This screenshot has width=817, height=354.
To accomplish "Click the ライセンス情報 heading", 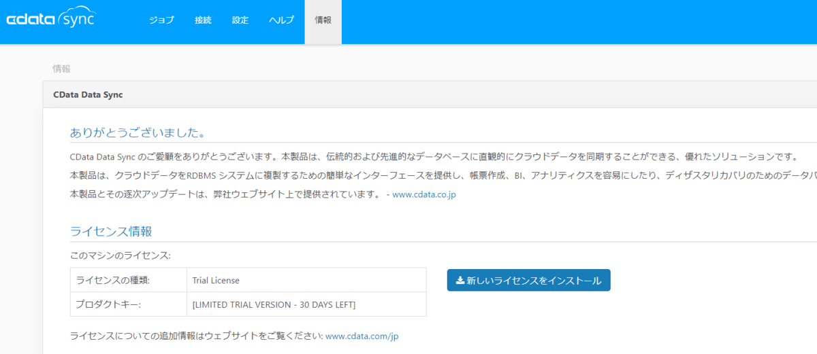I will [x=111, y=231].
